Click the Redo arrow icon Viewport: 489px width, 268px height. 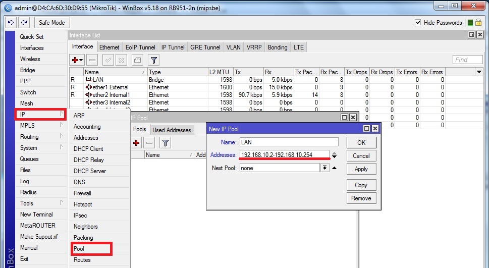click(24, 23)
